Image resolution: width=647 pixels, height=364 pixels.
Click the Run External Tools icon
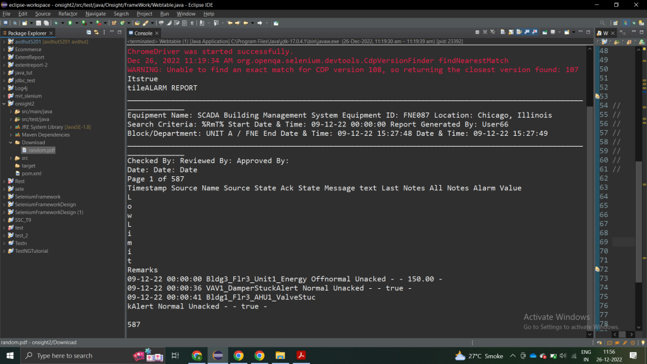pyautogui.click(x=98, y=23)
